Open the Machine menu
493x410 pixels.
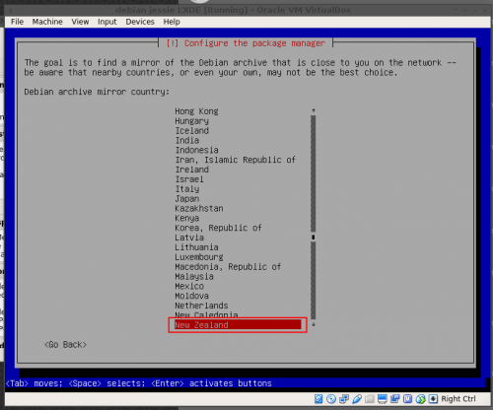[x=47, y=22]
